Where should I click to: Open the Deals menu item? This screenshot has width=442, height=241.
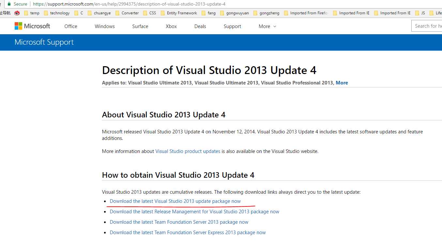click(200, 26)
